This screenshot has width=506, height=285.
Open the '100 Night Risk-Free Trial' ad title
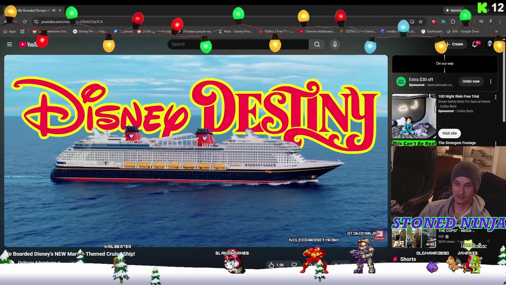pyautogui.click(x=459, y=96)
